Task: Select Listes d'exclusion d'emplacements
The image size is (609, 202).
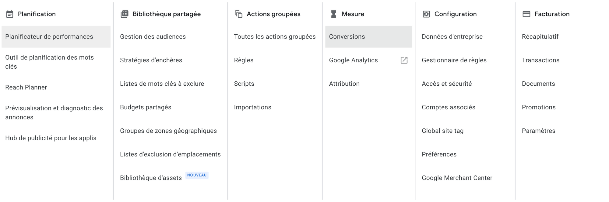Action: point(170,154)
